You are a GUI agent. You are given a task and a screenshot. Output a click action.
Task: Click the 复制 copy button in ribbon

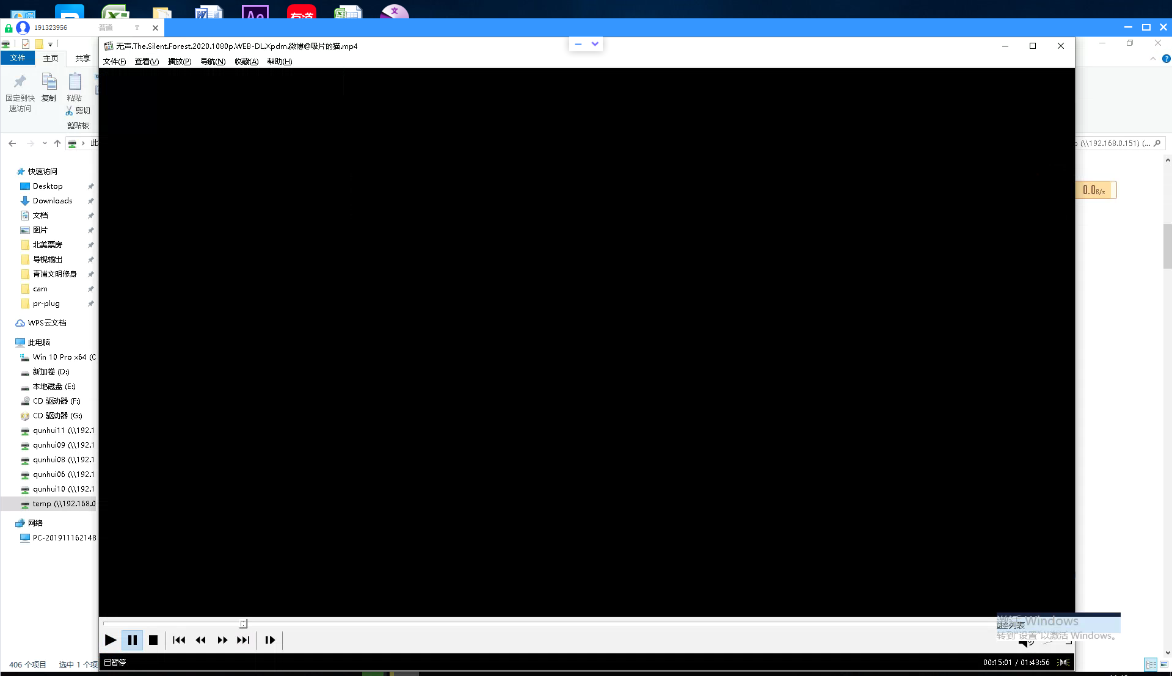click(49, 87)
